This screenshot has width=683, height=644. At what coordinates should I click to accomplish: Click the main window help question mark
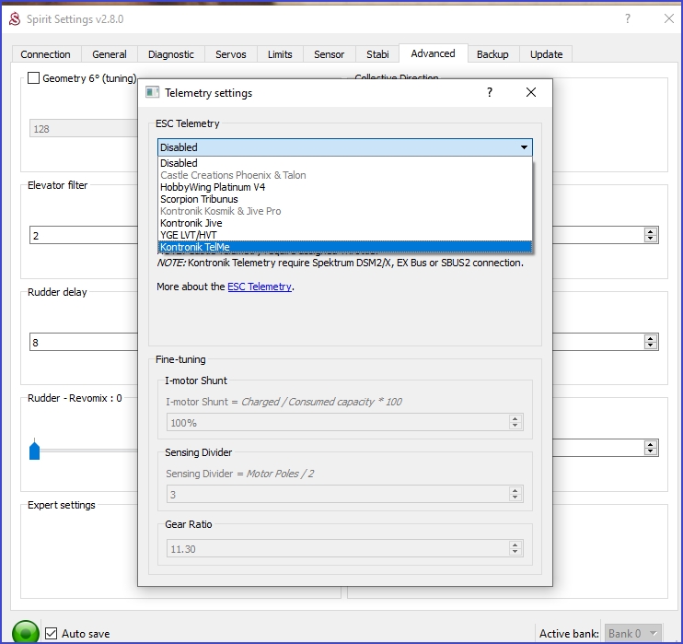pyautogui.click(x=628, y=18)
